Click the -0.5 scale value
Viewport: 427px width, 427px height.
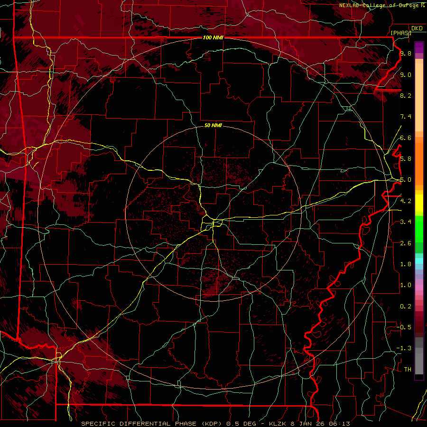pyautogui.click(x=404, y=327)
